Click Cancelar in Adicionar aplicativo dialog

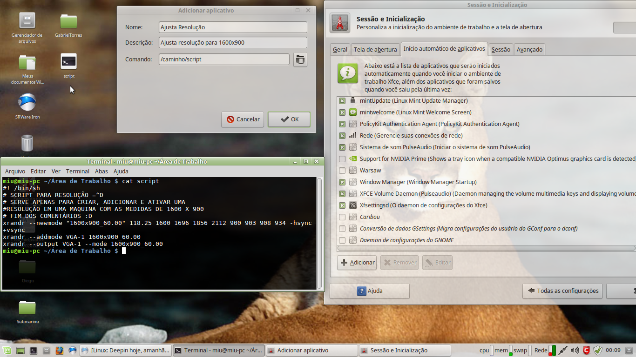click(x=243, y=119)
